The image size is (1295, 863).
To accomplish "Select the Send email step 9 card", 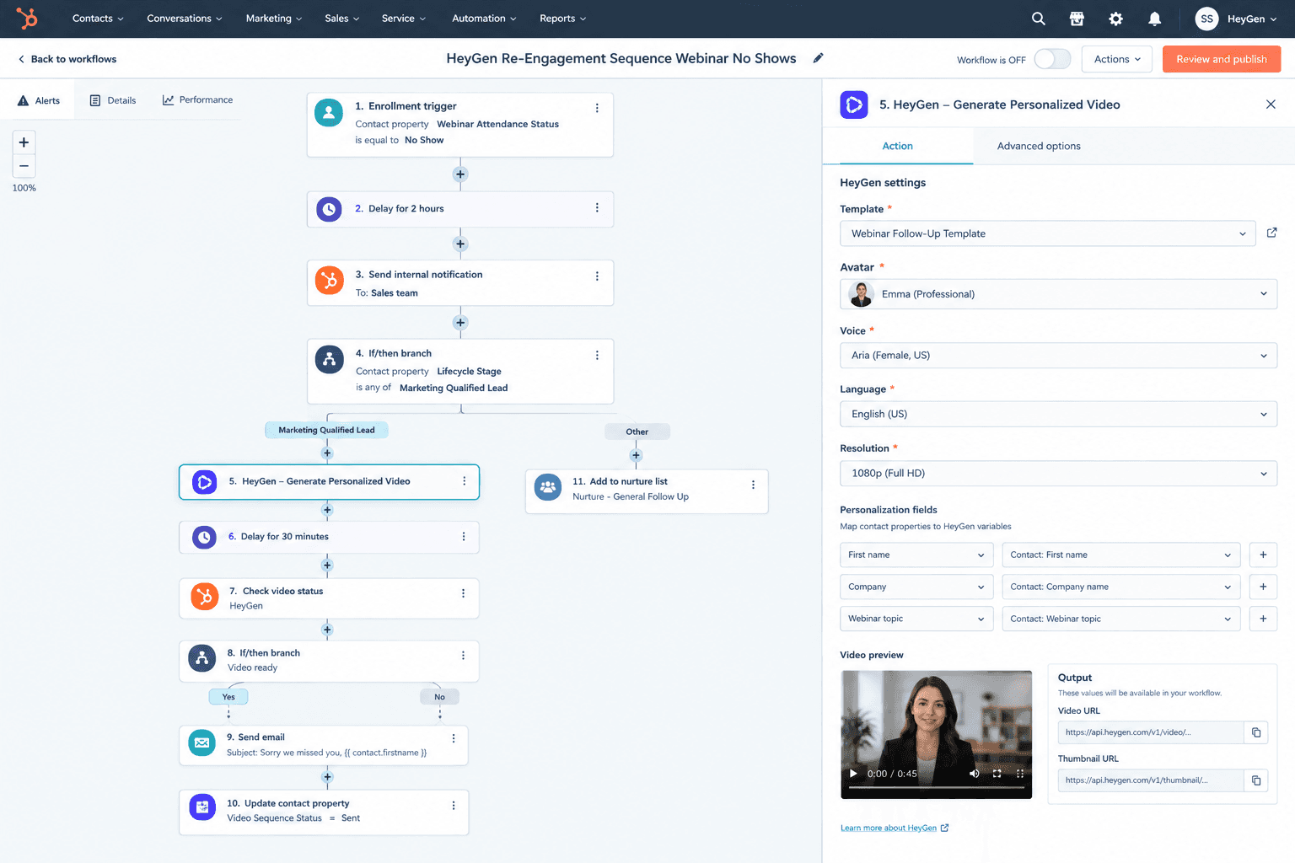I will [324, 745].
